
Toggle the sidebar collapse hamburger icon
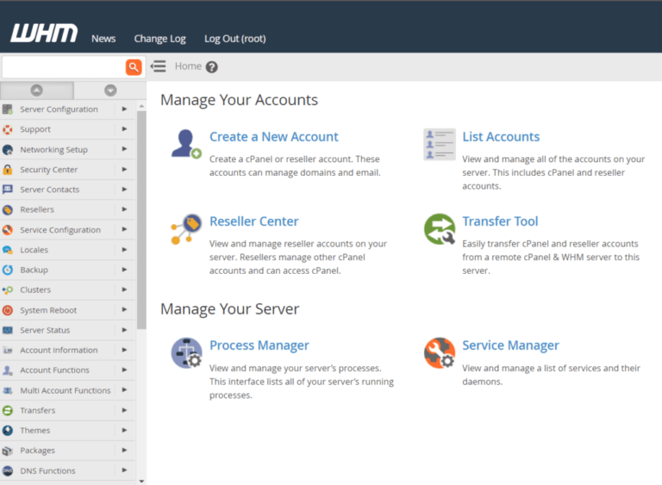158,66
